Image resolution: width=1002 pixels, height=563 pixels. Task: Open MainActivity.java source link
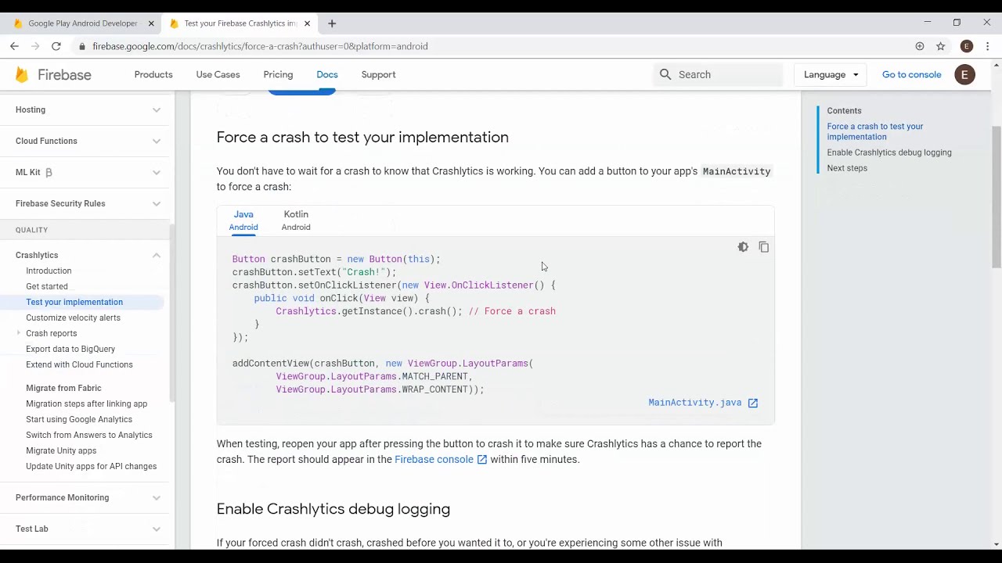[x=694, y=403]
